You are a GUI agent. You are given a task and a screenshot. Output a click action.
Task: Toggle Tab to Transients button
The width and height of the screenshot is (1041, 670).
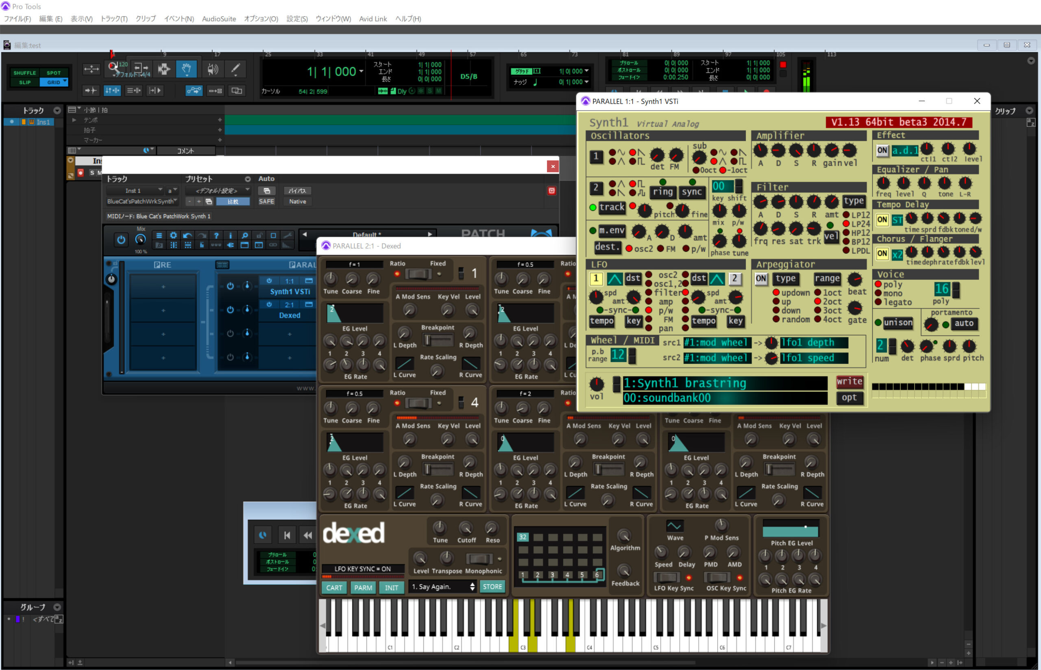91,91
